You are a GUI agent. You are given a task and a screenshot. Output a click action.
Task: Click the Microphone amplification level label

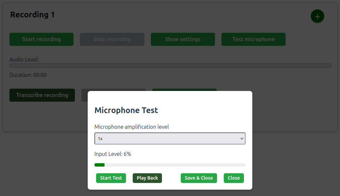131,127
